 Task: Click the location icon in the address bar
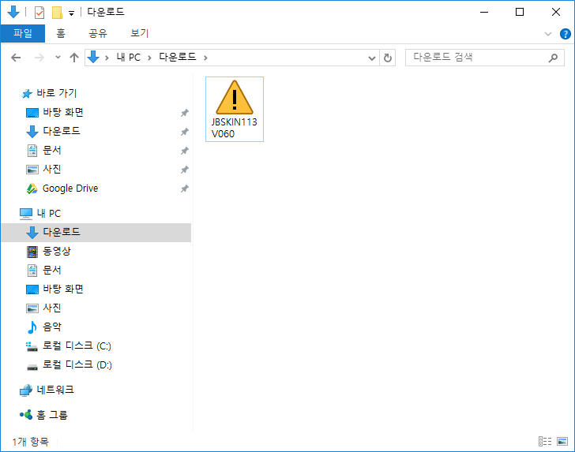(x=93, y=57)
